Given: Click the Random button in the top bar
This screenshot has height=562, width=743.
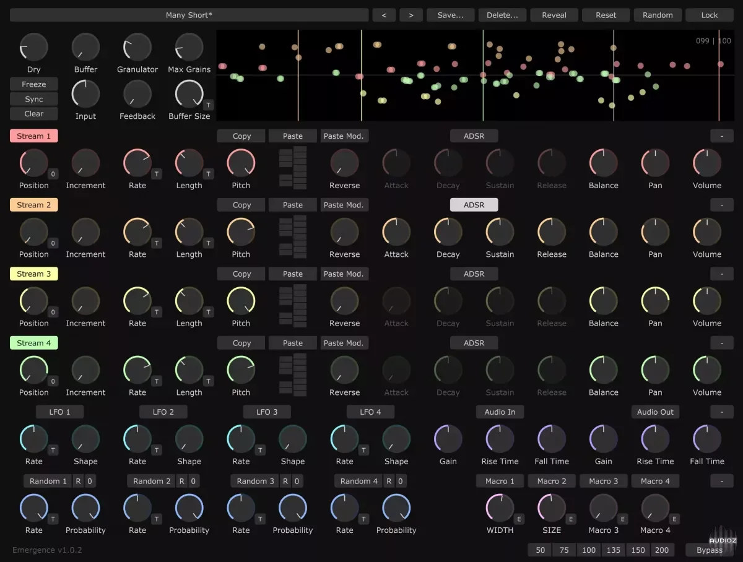Looking at the screenshot, I should (x=658, y=15).
